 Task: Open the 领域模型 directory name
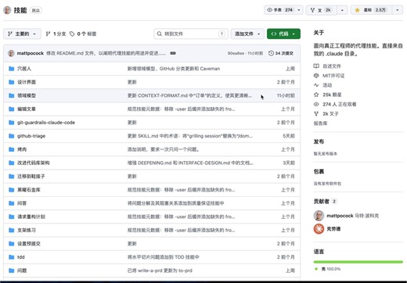coord(27,95)
